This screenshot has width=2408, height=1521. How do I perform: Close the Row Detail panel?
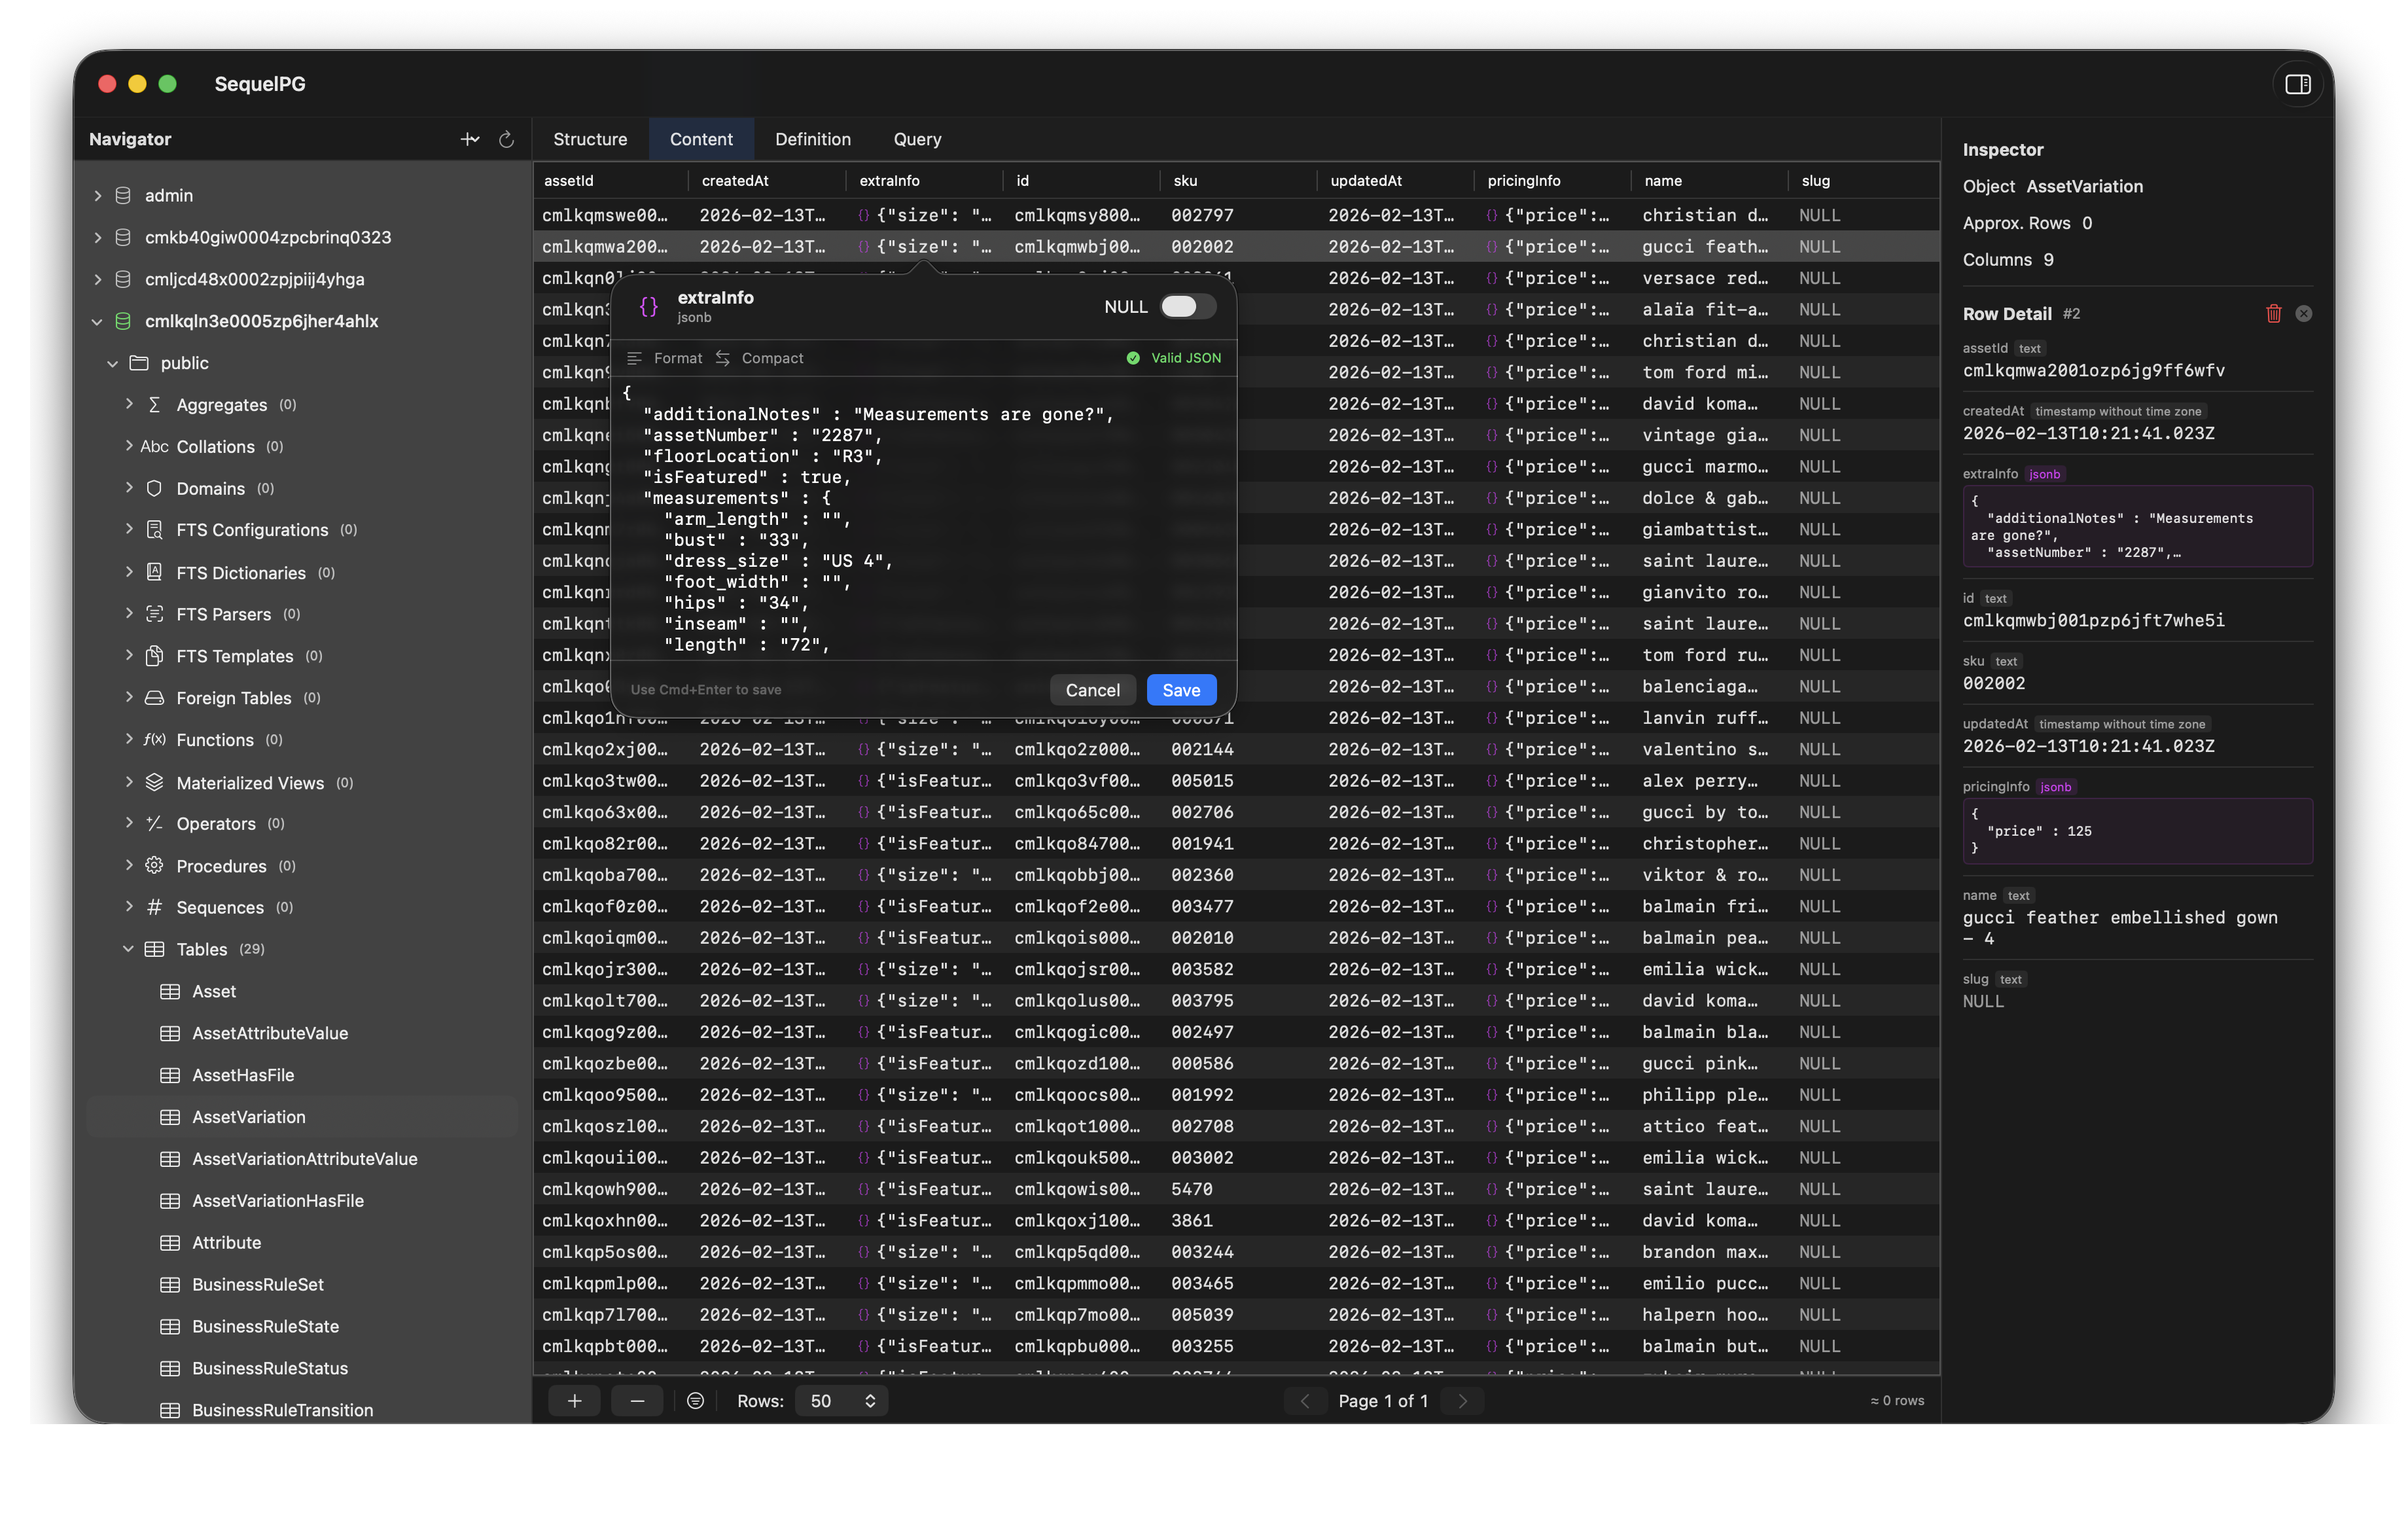point(2305,313)
